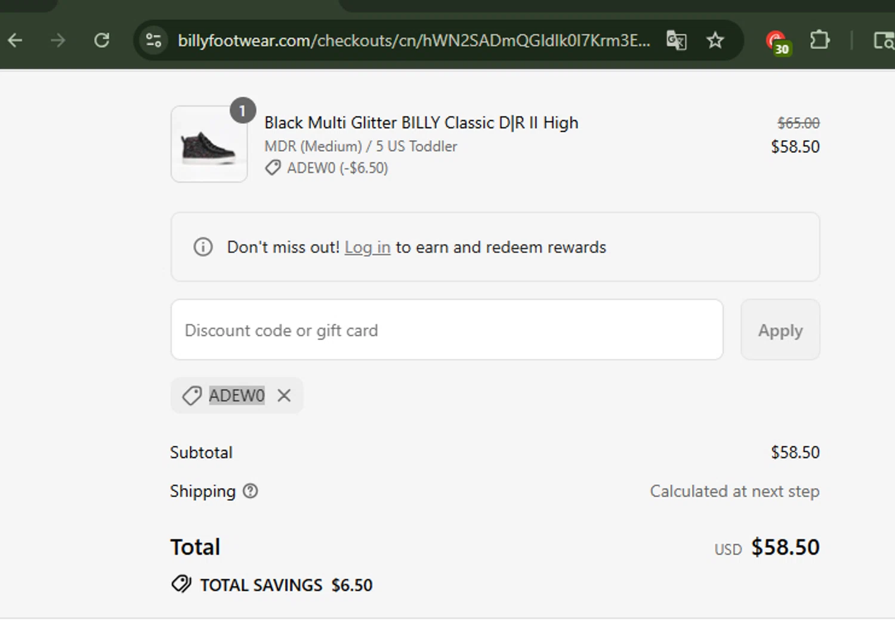Click the Total Savings tag icon
895x638 pixels.
181,584
